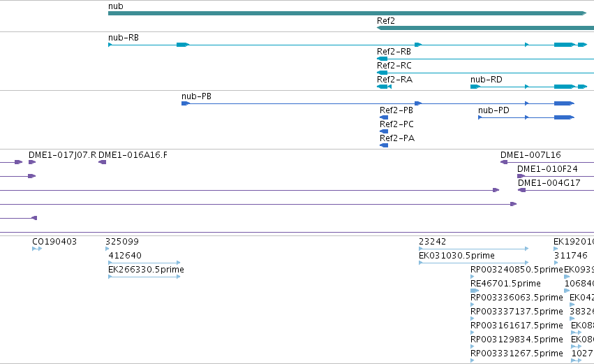The image size is (594, 364).
Task: Click the nub-PB protein label
Action: 196,96
